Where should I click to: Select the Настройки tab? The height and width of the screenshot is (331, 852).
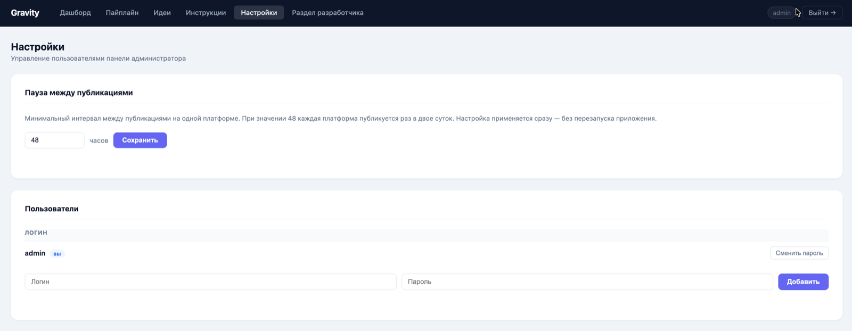259,13
